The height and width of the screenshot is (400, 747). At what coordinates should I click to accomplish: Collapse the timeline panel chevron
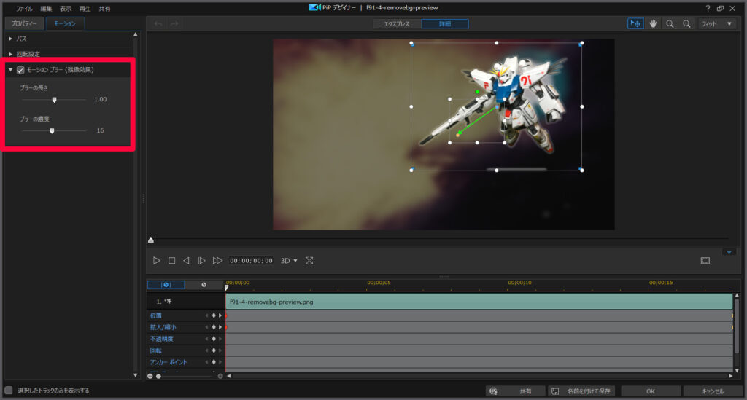[729, 252]
